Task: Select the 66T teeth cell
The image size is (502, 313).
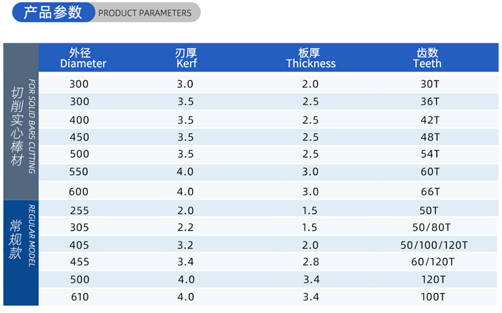Action: point(429,192)
